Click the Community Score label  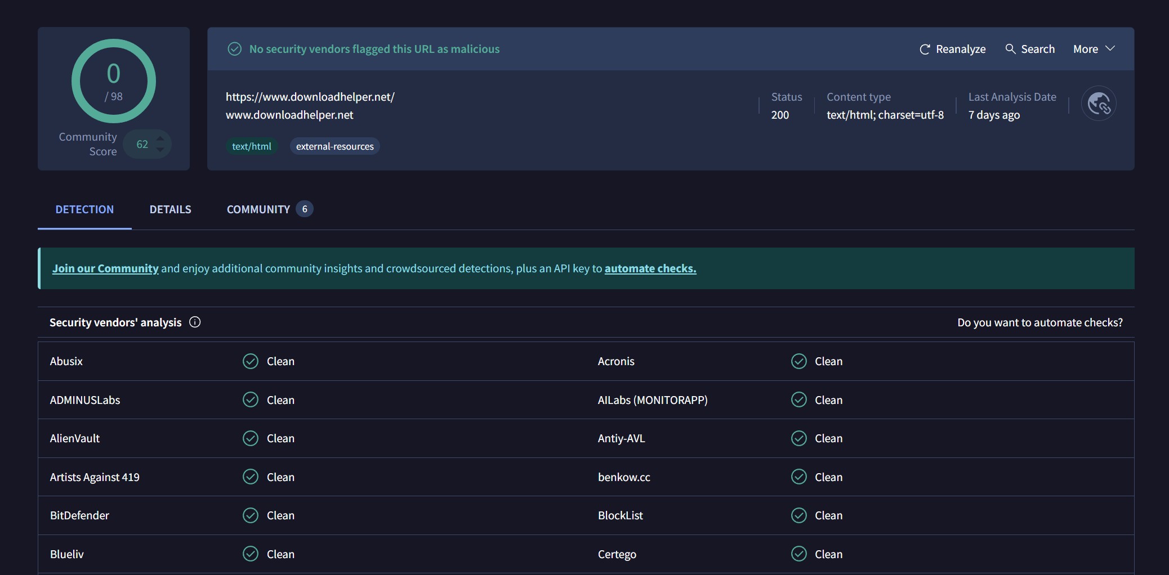click(x=88, y=144)
